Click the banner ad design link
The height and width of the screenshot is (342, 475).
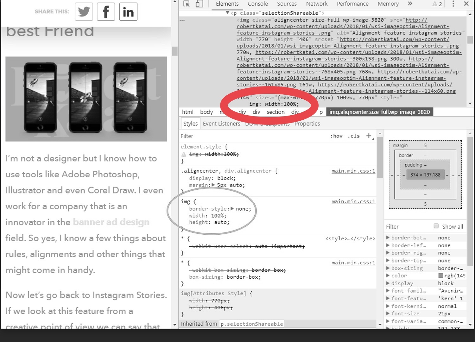(111, 222)
